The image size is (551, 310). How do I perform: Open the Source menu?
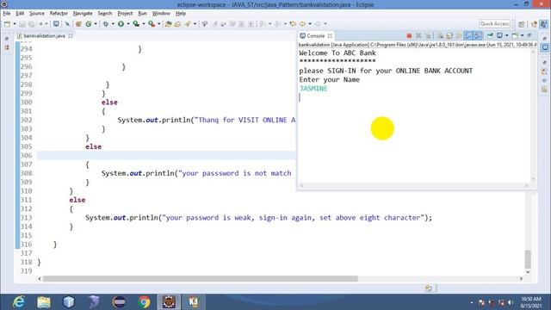[37, 14]
